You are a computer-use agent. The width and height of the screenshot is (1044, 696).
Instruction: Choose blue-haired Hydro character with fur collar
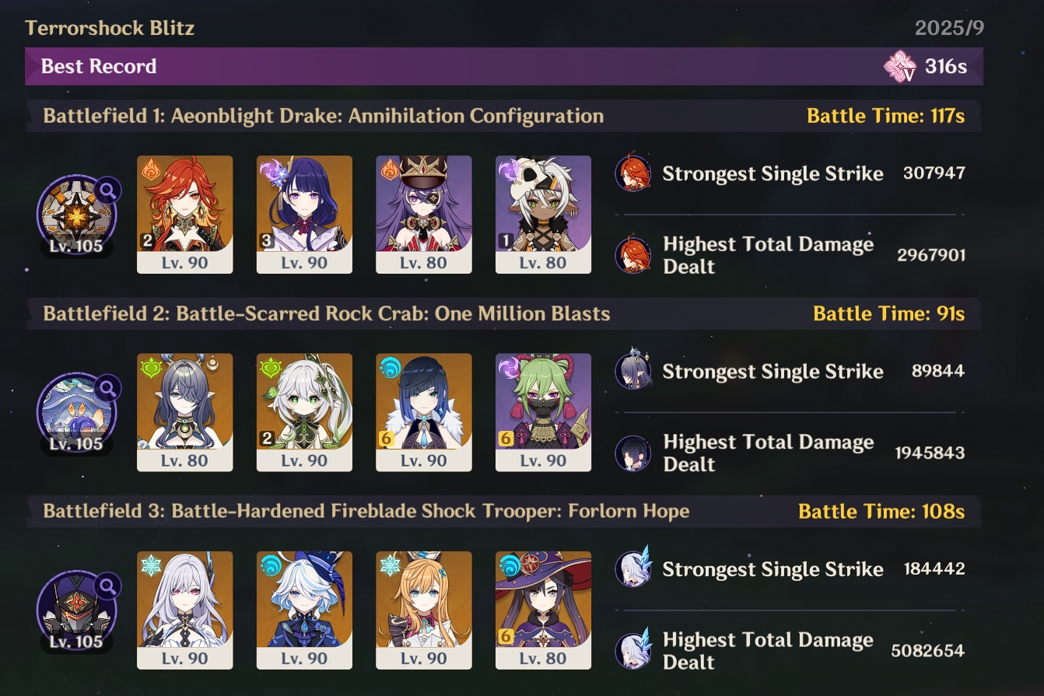[424, 412]
